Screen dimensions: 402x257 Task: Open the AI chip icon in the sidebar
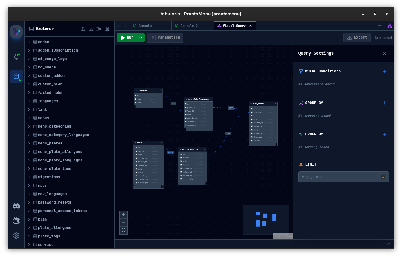tap(16, 221)
